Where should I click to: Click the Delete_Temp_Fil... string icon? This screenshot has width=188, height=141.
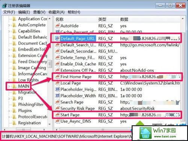tap(58, 58)
